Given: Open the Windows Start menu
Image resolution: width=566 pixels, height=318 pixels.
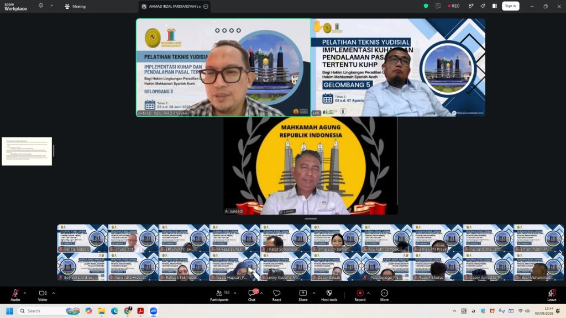Looking at the screenshot, I should click(x=9, y=311).
